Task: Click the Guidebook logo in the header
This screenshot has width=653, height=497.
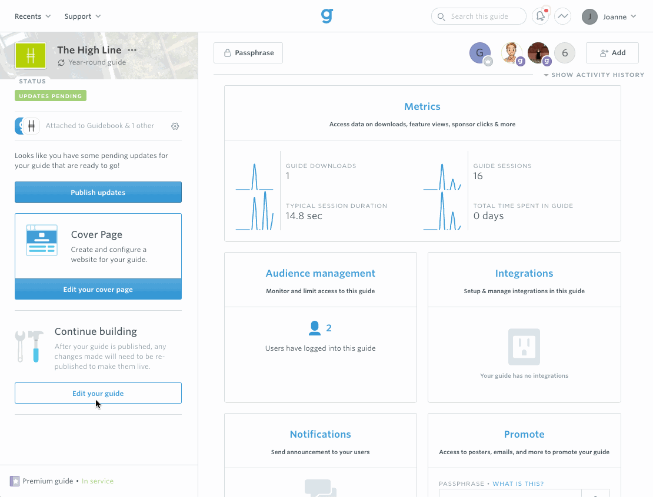Action: click(328, 16)
